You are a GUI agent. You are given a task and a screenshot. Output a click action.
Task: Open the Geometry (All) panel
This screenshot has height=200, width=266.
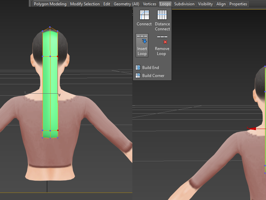click(x=126, y=4)
